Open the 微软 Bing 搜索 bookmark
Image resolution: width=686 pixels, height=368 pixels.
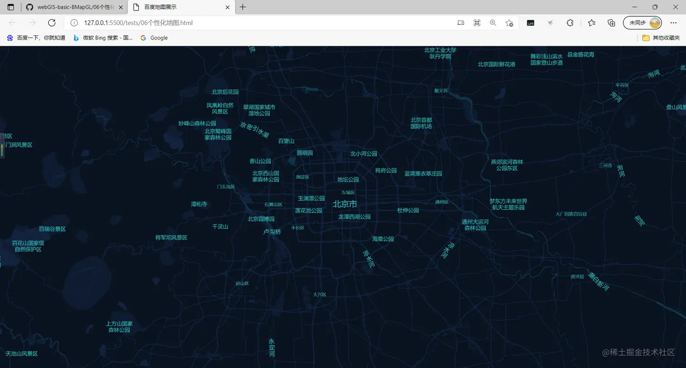103,38
